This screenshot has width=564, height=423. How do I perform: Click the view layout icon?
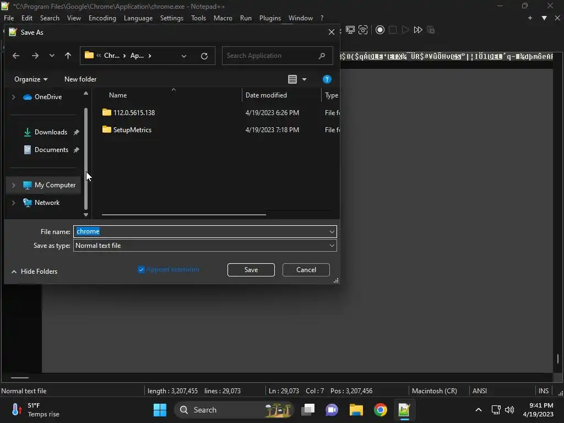click(x=292, y=79)
